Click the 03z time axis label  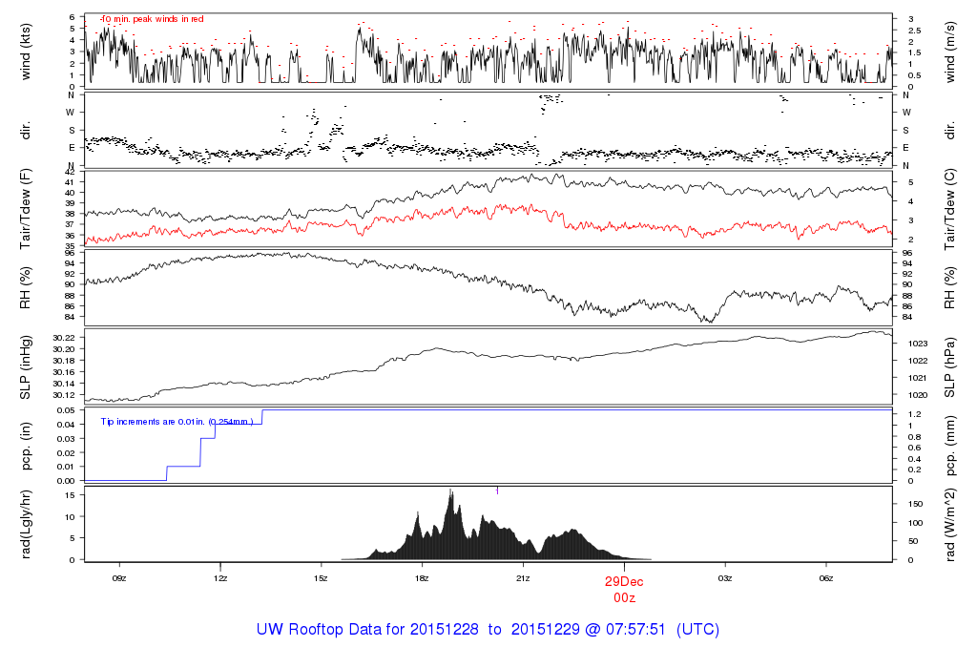coord(725,578)
